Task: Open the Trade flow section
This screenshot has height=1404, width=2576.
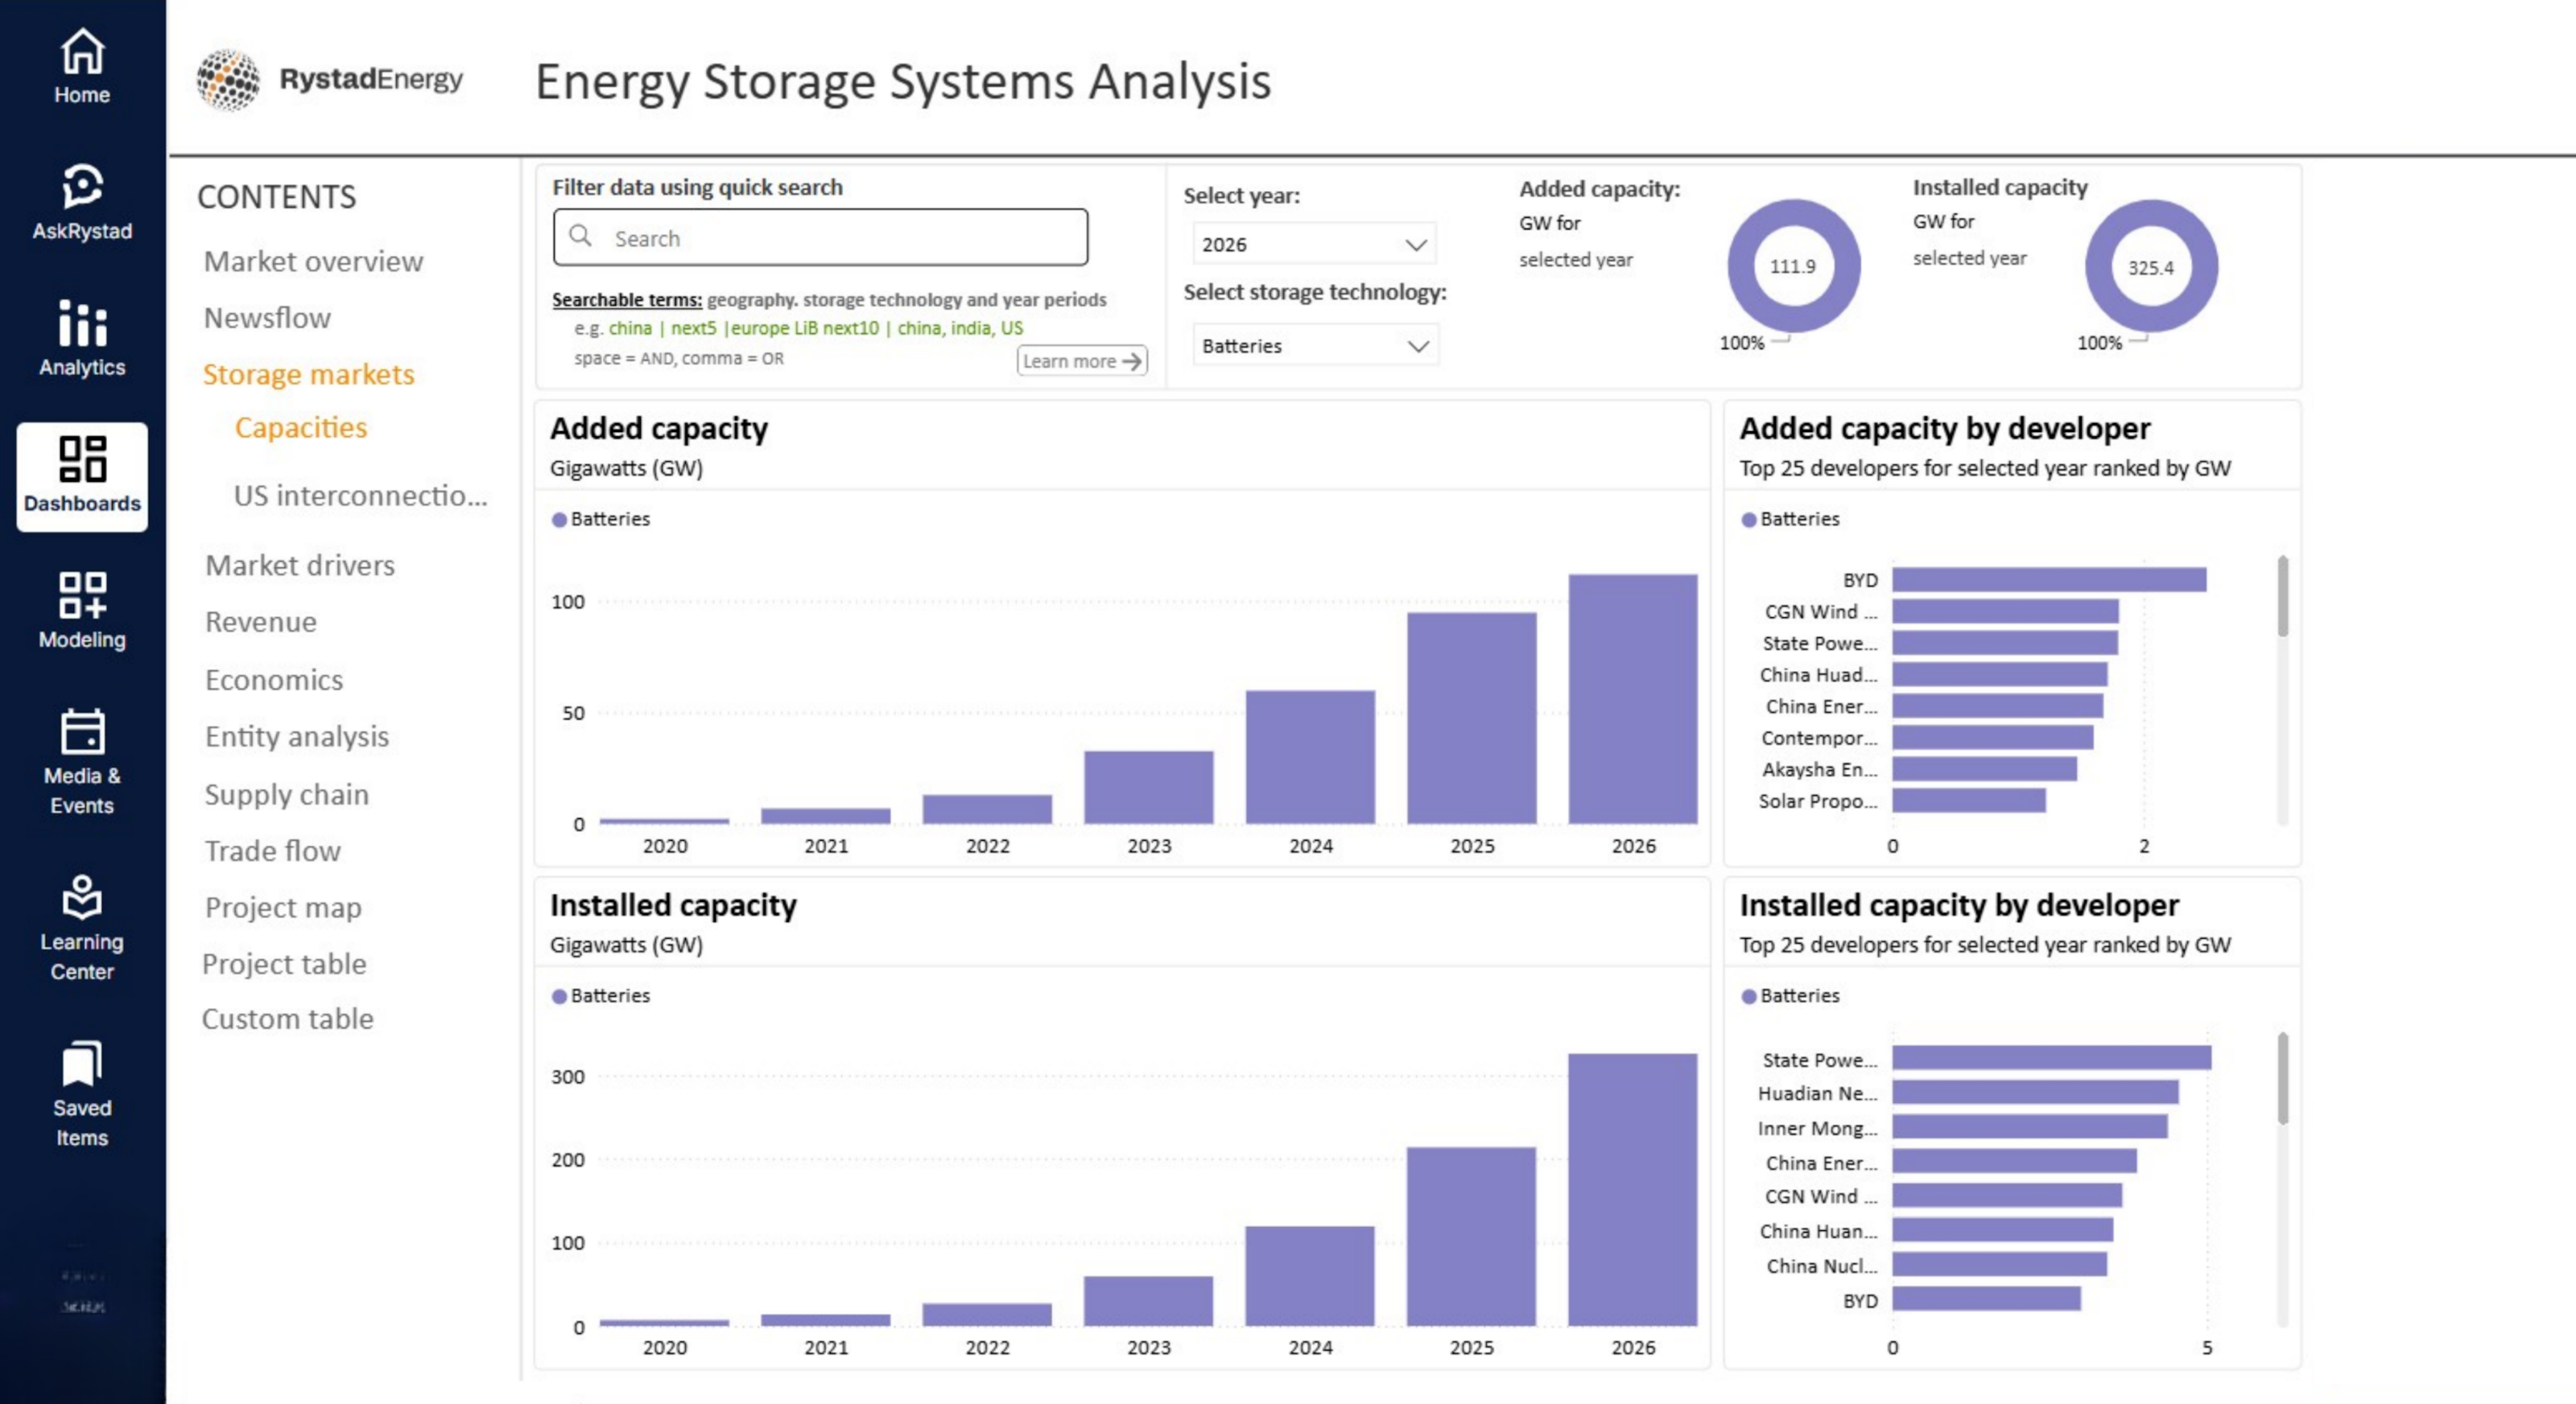Action: click(x=273, y=850)
